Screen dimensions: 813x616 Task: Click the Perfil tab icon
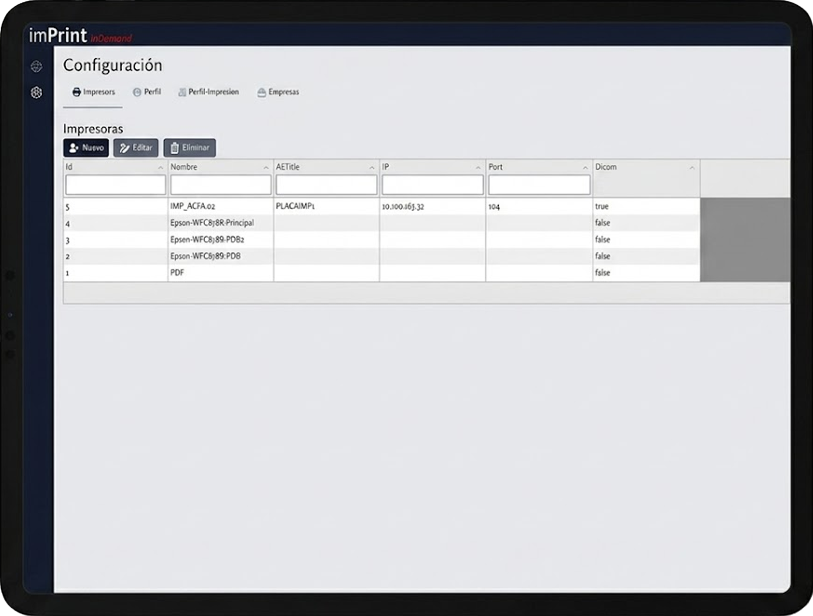137,92
